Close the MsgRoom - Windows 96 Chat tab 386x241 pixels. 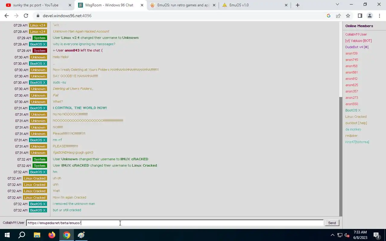coord(142,5)
